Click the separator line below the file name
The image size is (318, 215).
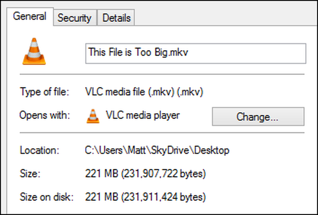coord(162,74)
